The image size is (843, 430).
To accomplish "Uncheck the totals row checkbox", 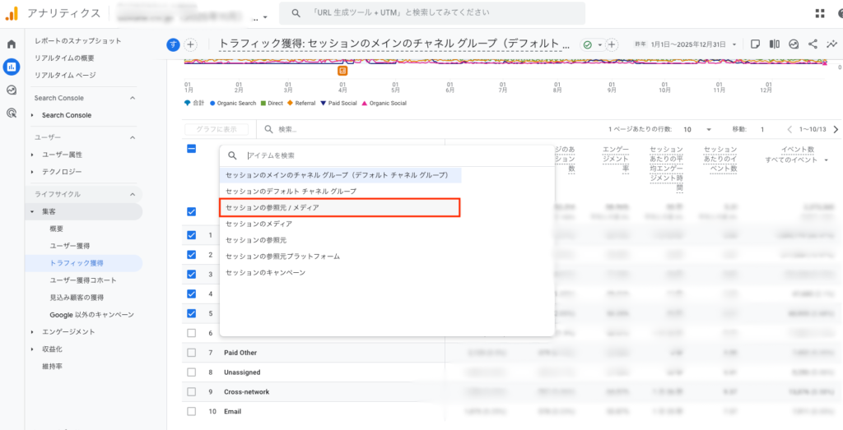I will coord(191,211).
